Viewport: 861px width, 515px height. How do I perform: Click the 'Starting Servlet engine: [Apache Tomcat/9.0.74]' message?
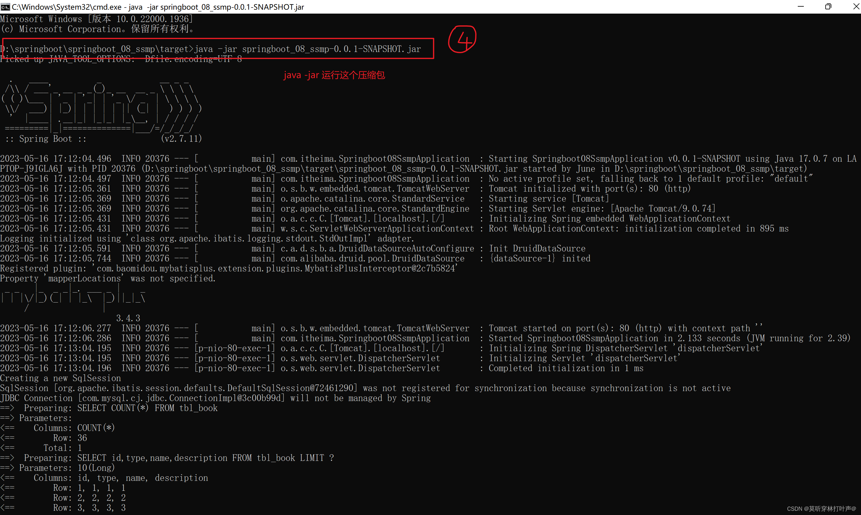tap(602, 209)
